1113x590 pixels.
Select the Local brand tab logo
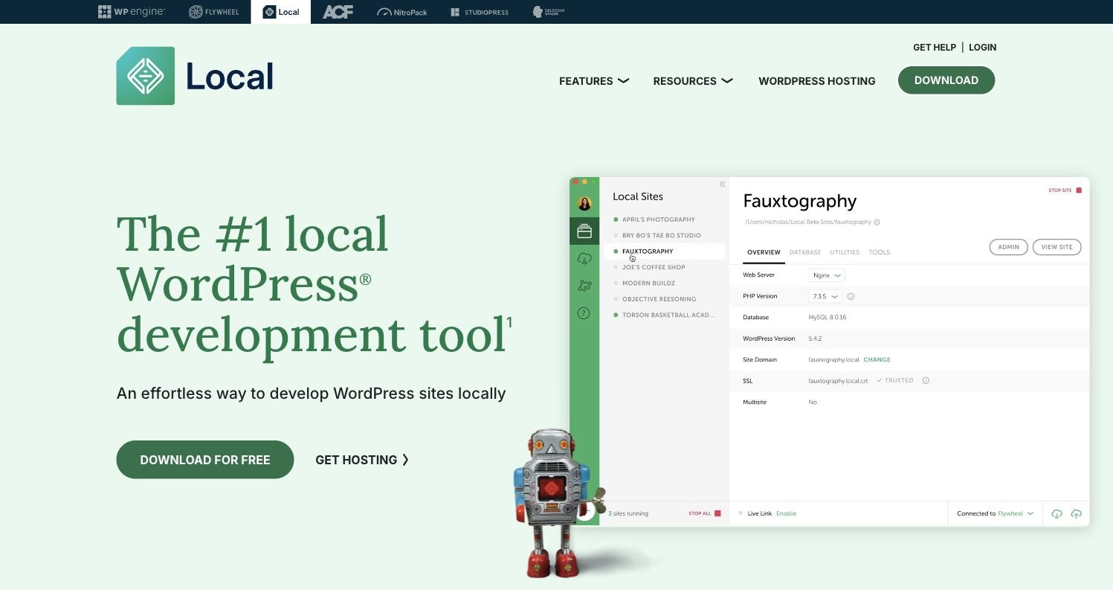281,12
